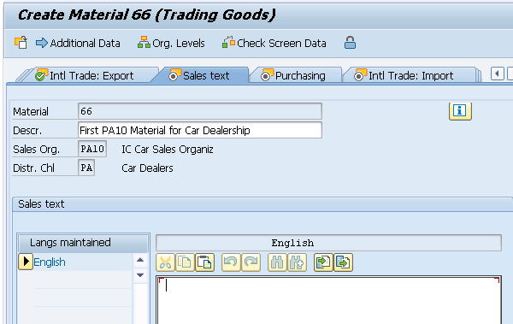Click the Create Views Selection icon

[21, 43]
